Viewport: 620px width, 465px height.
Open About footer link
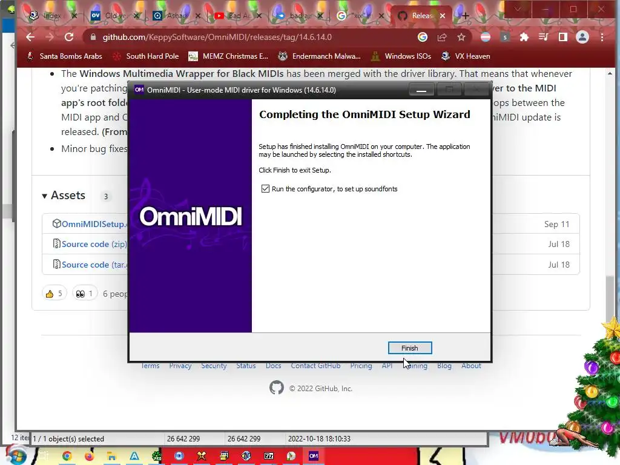click(471, 366)
